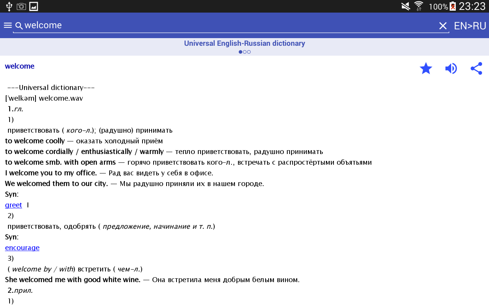Tap the blue welcome headword
Viewport: 489px width, 305px height.
coord(19,66)
